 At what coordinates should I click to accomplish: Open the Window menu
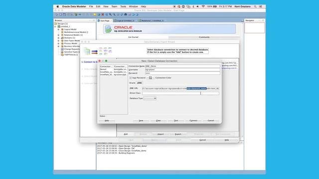[133, 6]
